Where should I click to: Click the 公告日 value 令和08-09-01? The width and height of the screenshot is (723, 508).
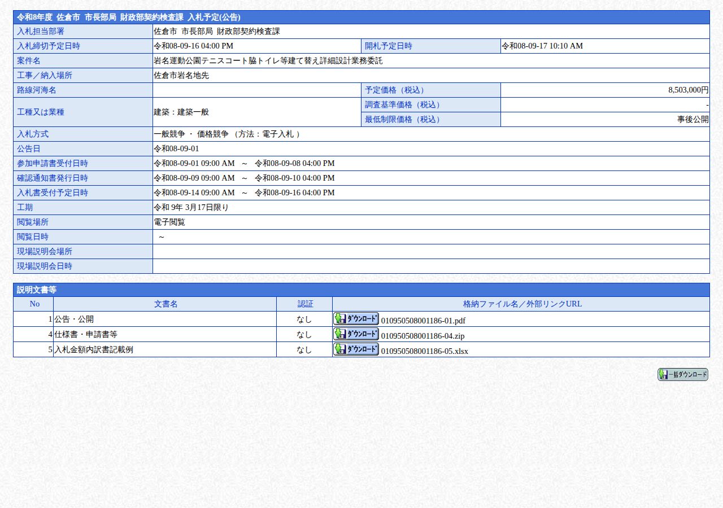[176, 148]
